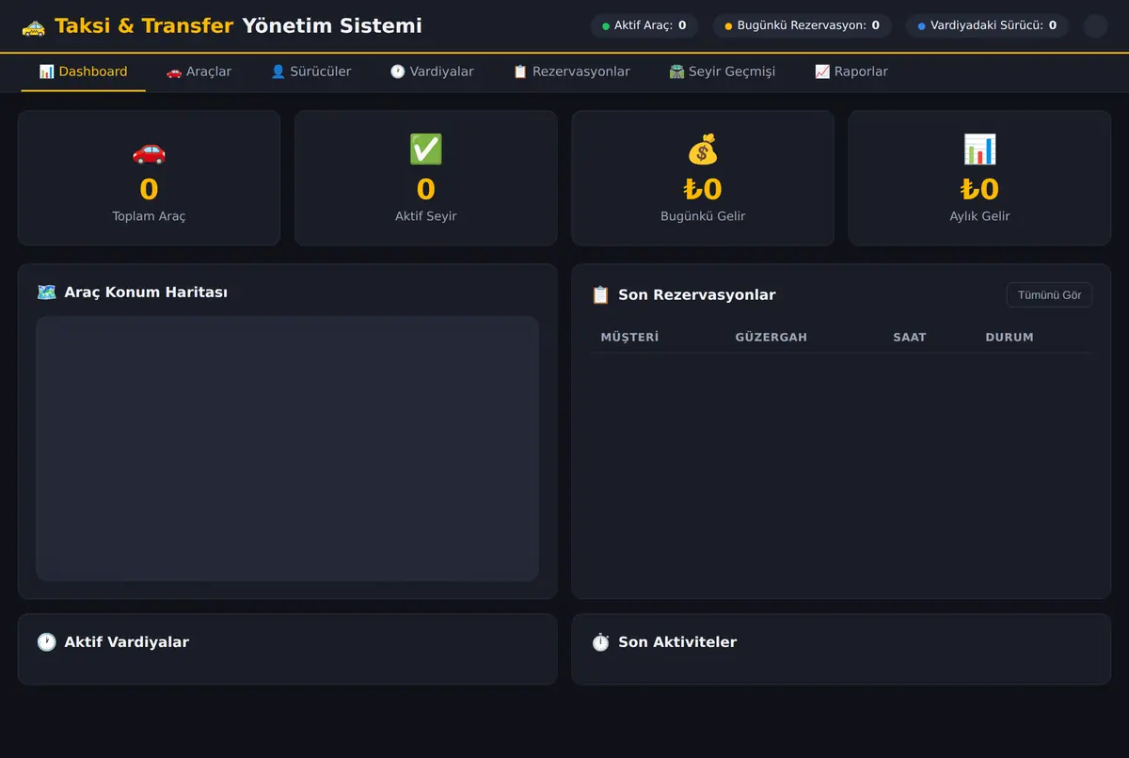Image resolution: width=1129 pixels, height=758 pixels.
Task: Click the Aktif Araç status pill
Action: click(x=644, y=25)
